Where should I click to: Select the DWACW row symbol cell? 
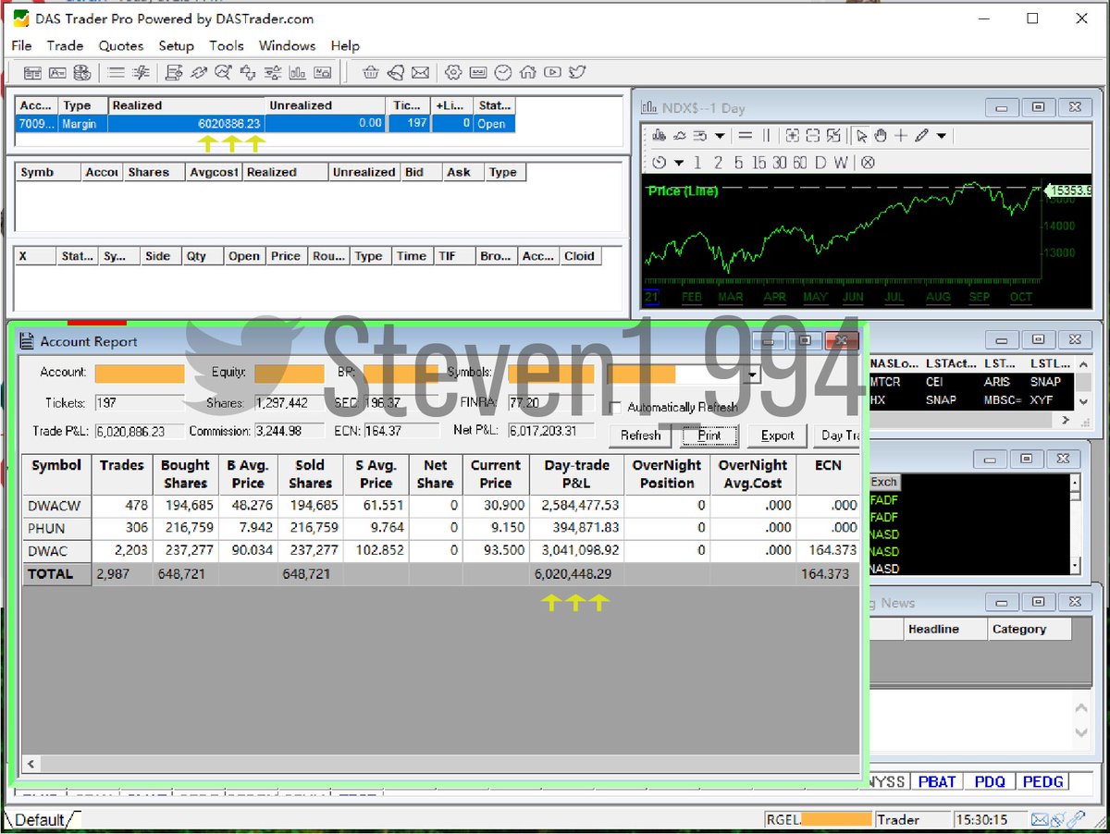pyautogui.click(x=56, y=506)
